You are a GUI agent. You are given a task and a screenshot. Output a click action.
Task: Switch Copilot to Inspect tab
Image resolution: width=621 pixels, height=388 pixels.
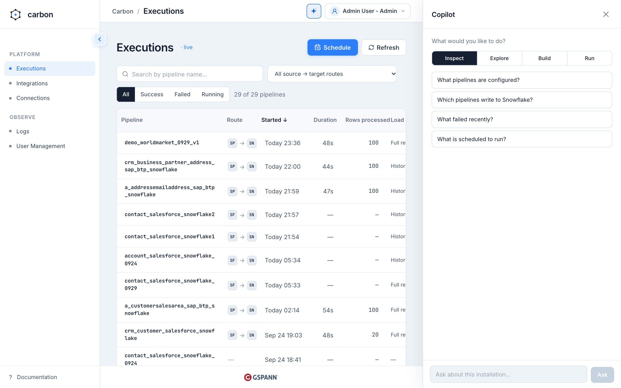[x=454, y=58]
